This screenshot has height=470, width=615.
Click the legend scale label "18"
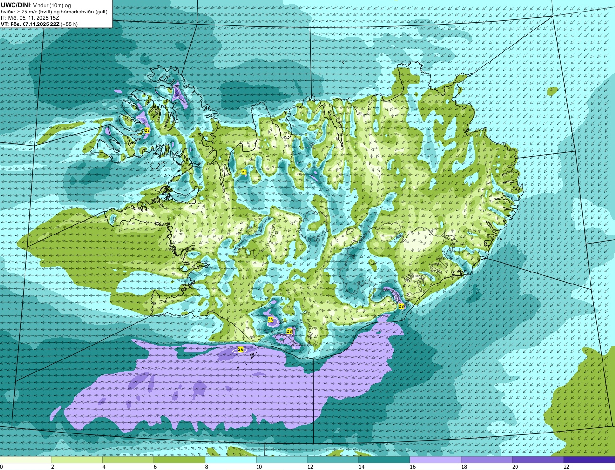pyautogui.click(x=464, y=467)
